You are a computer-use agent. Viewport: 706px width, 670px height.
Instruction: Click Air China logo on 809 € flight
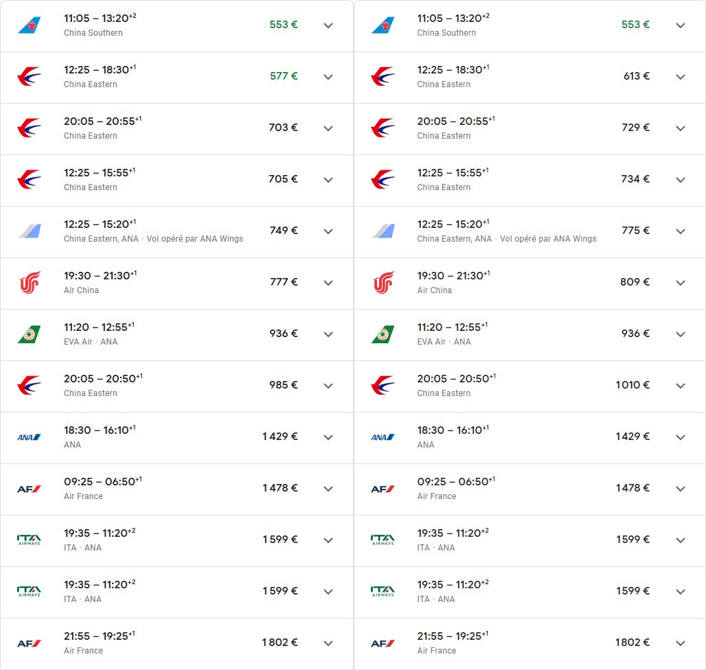point(383,282)
